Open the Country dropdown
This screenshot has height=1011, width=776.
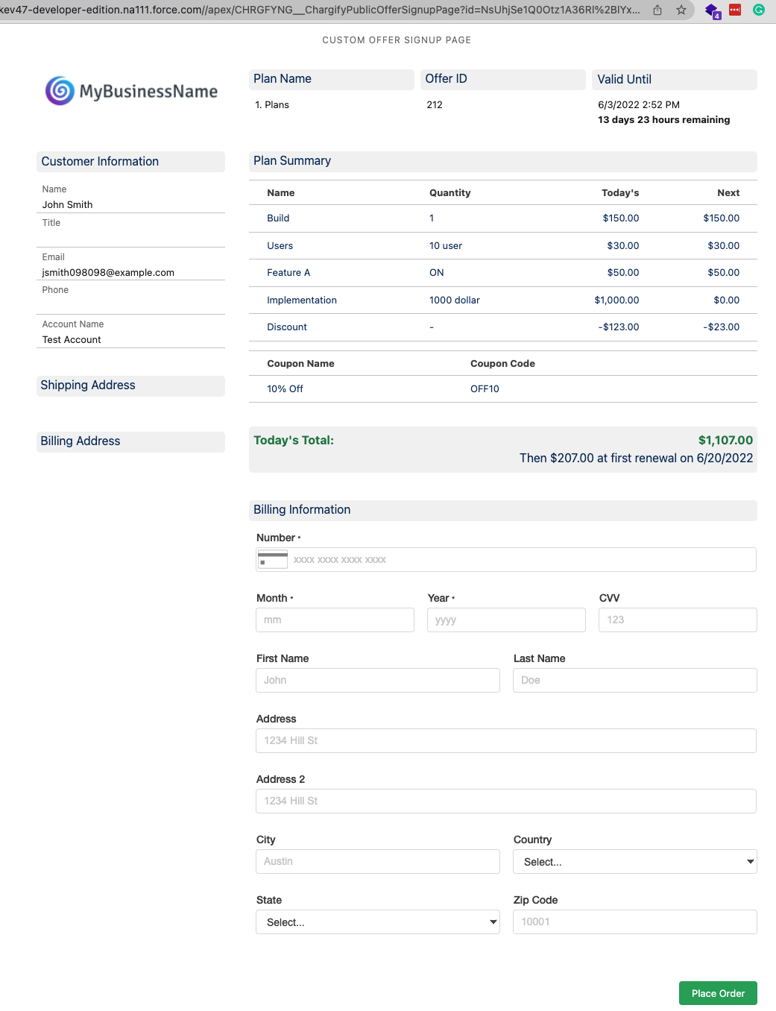634,861
